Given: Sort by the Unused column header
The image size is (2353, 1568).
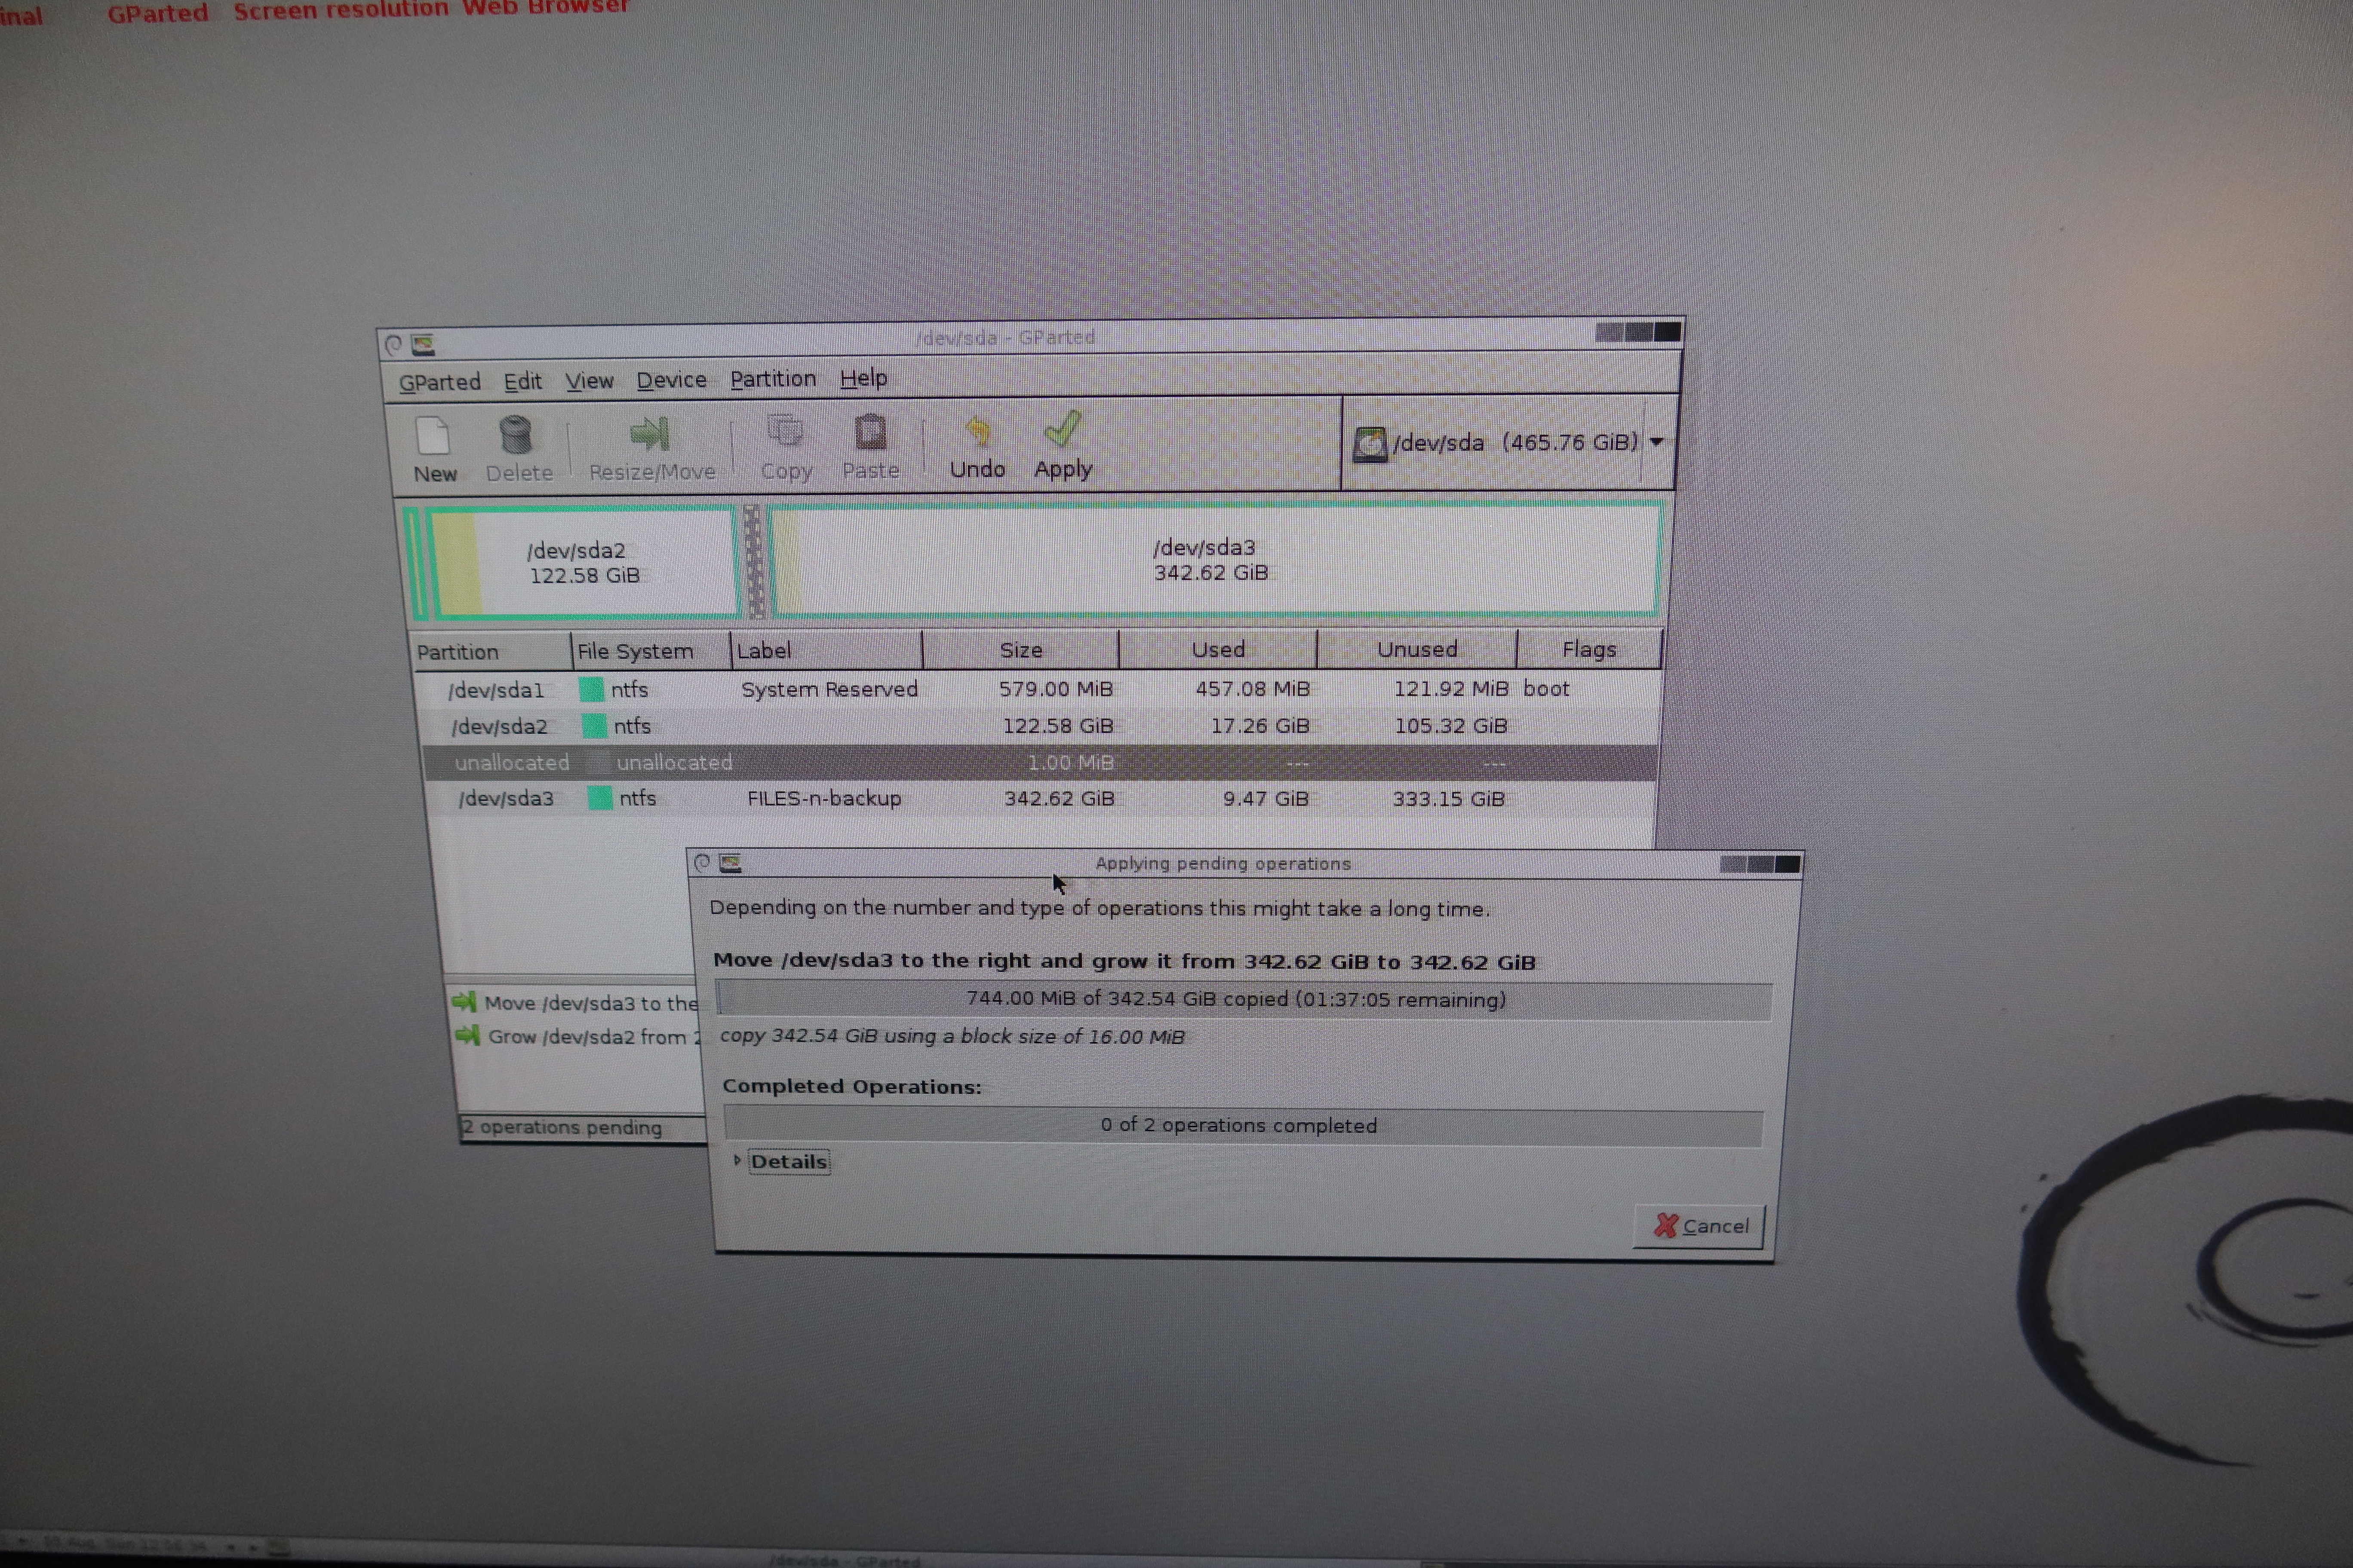Looking at the screenshot, I should coord(1416,649).
